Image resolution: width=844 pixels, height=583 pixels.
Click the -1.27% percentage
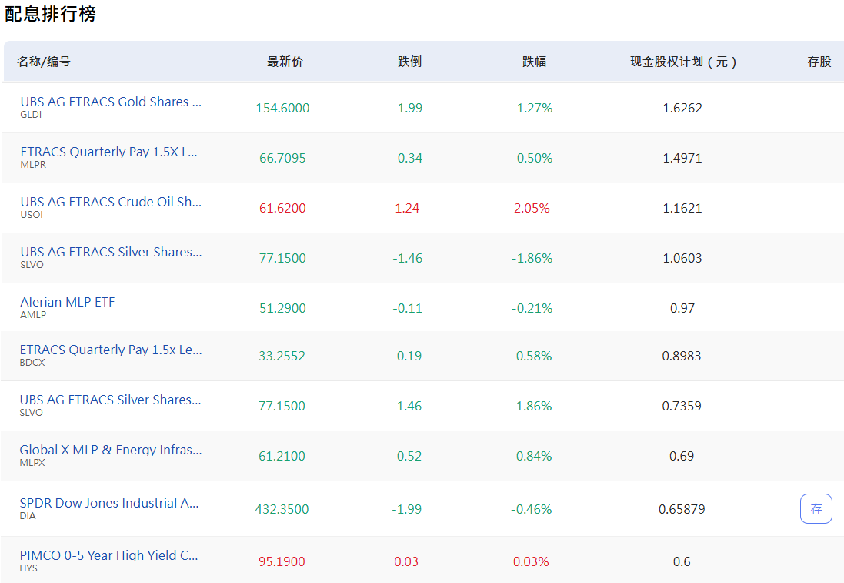532,108
